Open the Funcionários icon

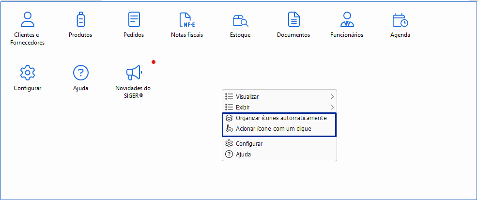click(347, 20)
